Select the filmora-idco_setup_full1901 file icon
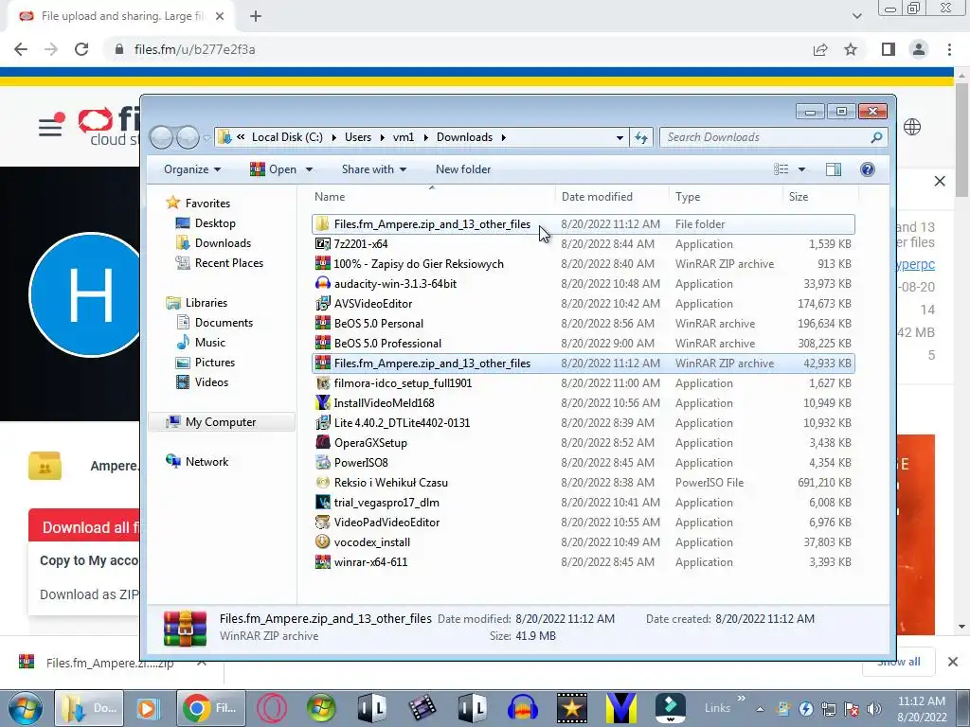The height and width of the screenshot is (727, 970). coord(322,383)
